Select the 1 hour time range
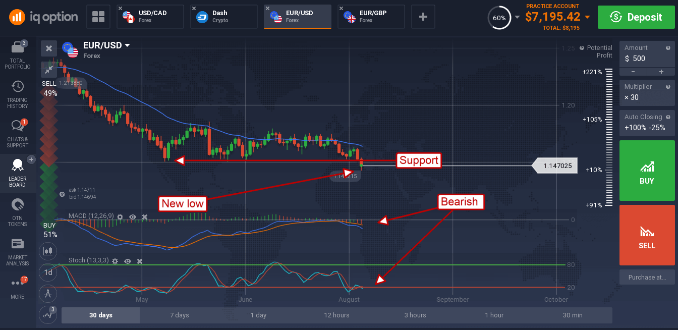Viewport: 678px width, 330px height. (494, 315)
